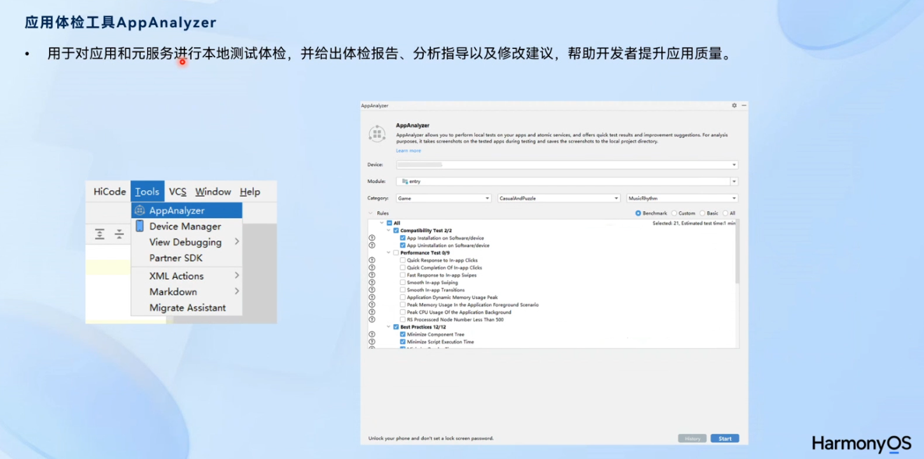Toggle the All rules checkbox
Image resolution: width=924 pixels, height=459 pixels.
point(389,223)
